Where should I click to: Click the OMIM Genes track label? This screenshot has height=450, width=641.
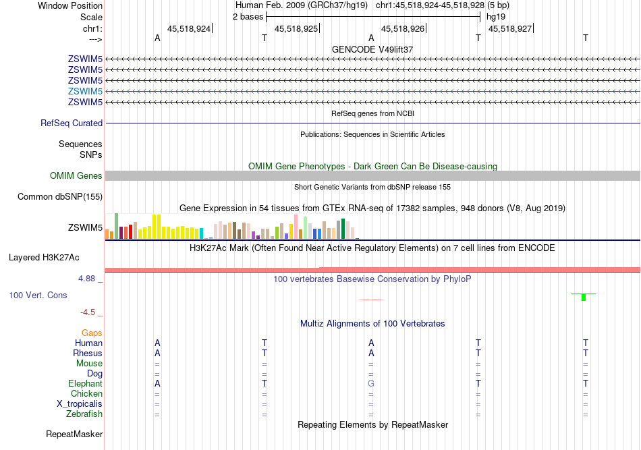pos(76,175)
